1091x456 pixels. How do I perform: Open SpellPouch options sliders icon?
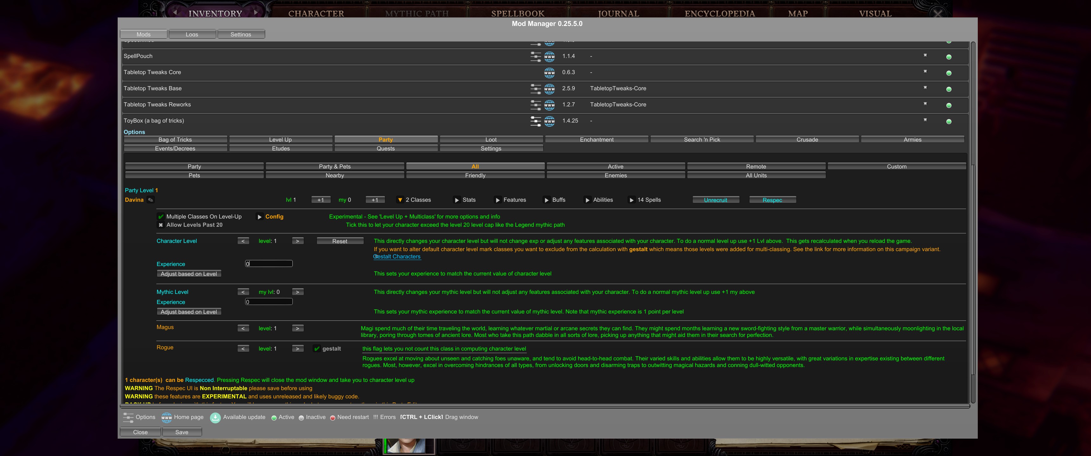(x=535, y=56)
